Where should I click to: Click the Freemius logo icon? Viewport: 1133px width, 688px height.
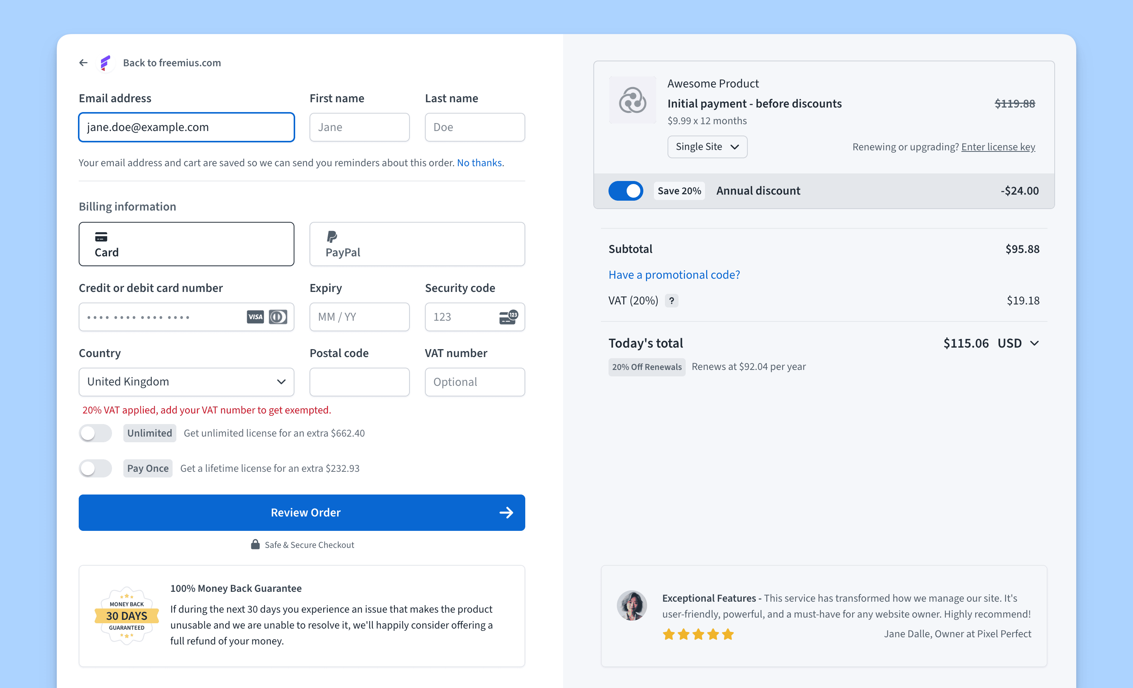(106, 62)
